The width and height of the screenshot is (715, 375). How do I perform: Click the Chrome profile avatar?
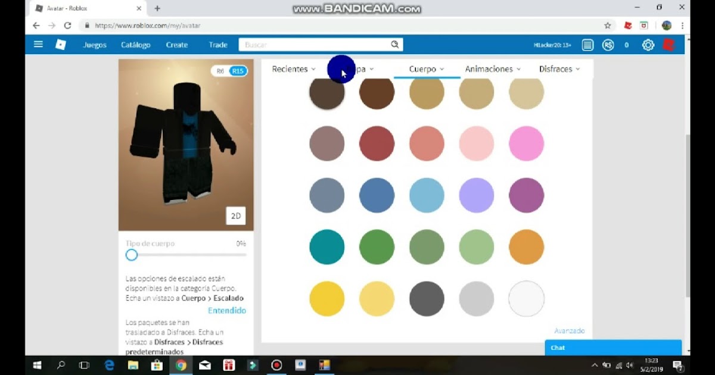[x=667, y=26]
